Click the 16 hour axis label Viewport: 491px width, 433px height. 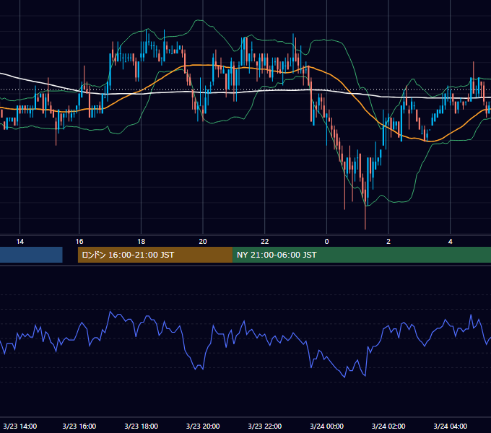[79, 242]
